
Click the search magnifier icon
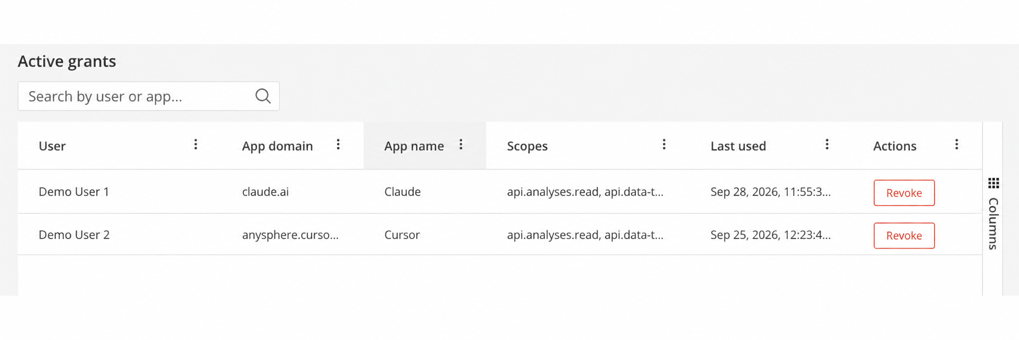tap(263, 96)
